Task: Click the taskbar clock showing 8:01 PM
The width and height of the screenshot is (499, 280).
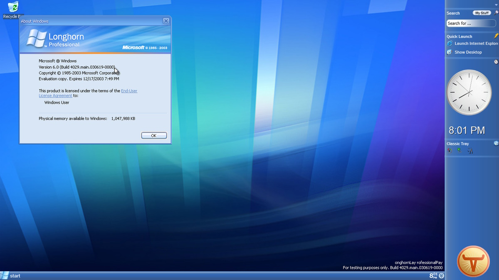Action: [433, 276]
